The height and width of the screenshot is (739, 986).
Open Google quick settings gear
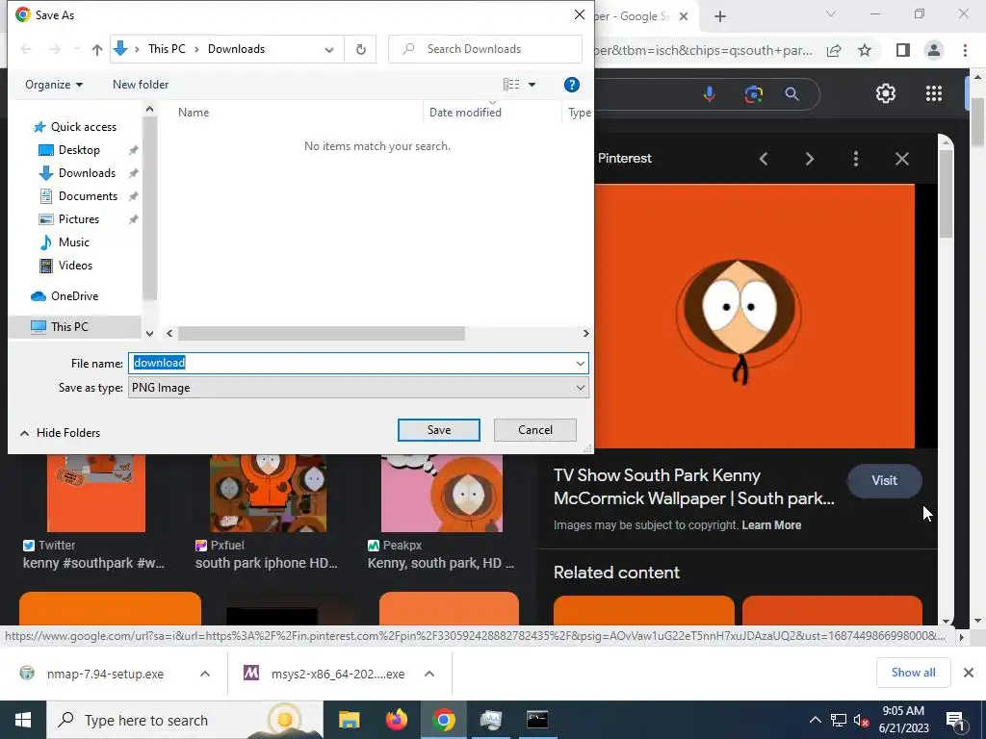[886, 93]
